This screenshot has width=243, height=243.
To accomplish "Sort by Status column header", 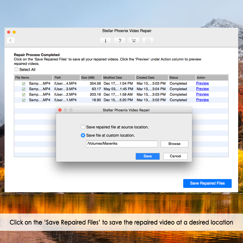I will pyautogui.click(x=182, y=78).
